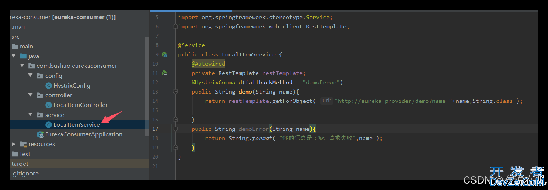
Task: Collapse the java folder arrow
Action: coord(14,56)
